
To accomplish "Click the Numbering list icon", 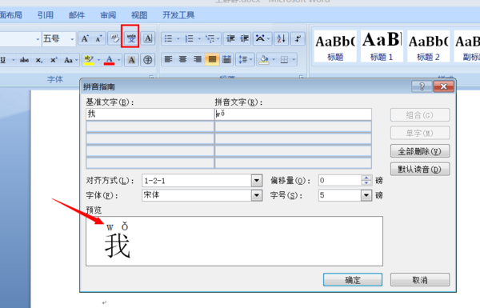I will [x=189, y=38].
